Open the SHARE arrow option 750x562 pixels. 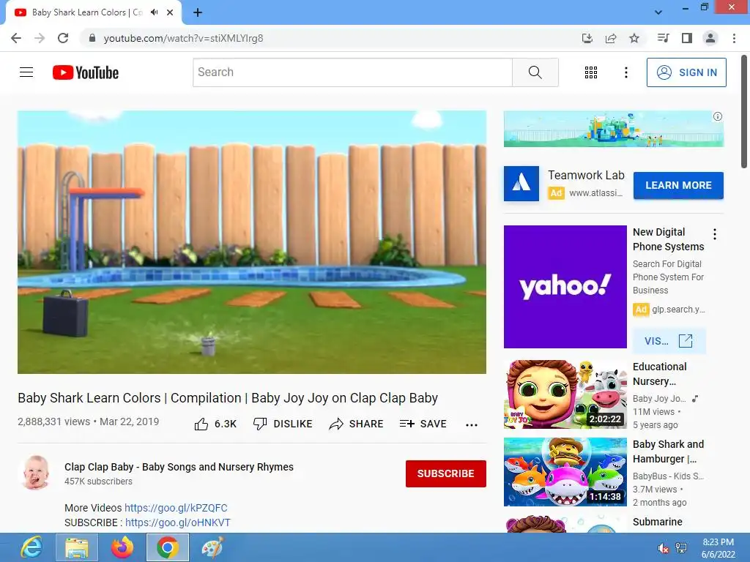pos(357,424)
